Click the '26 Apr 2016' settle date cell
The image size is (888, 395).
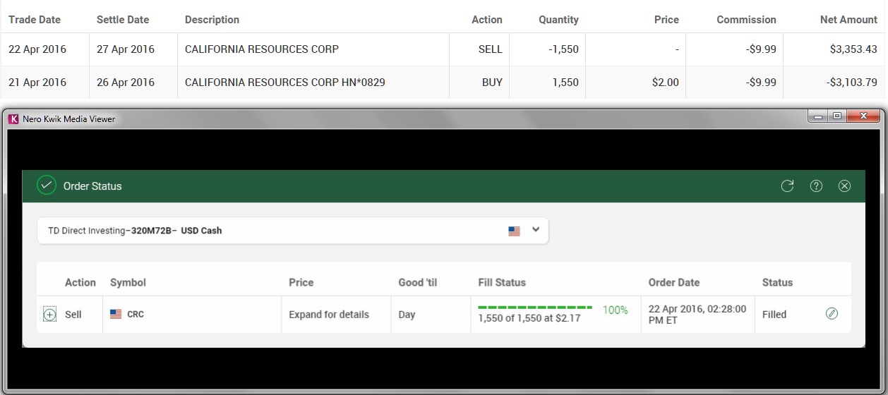(x=126, y=83)
